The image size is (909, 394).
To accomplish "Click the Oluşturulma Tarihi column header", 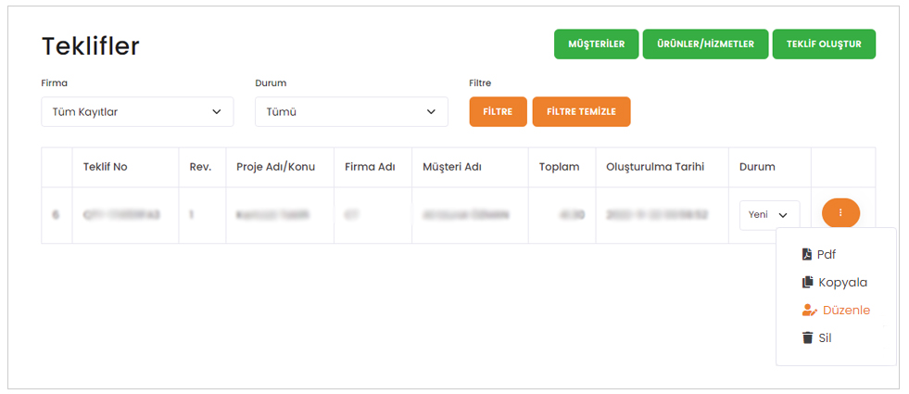I will pyautogui.click(x=655, y=167).
